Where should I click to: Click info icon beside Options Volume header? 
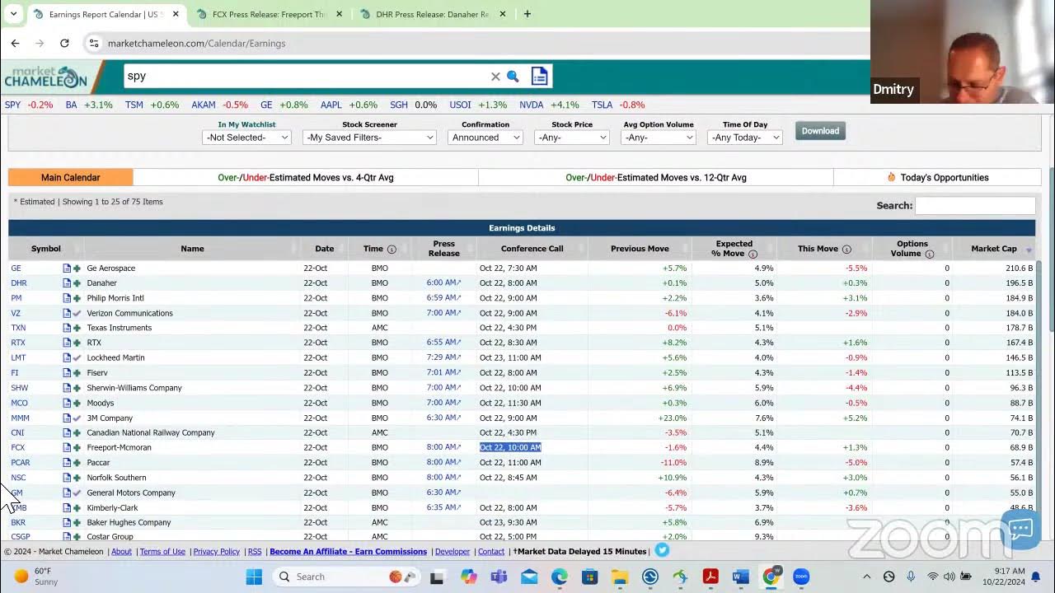930,254
